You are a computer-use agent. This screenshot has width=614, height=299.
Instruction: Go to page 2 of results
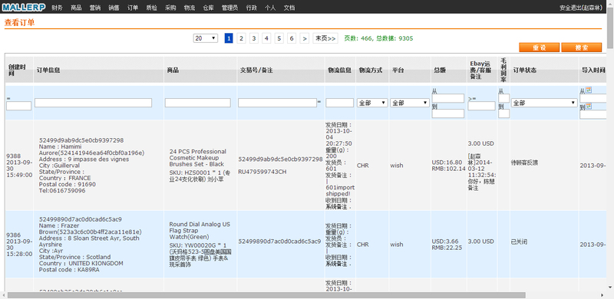pyautogui.click(x=241, y=38)
